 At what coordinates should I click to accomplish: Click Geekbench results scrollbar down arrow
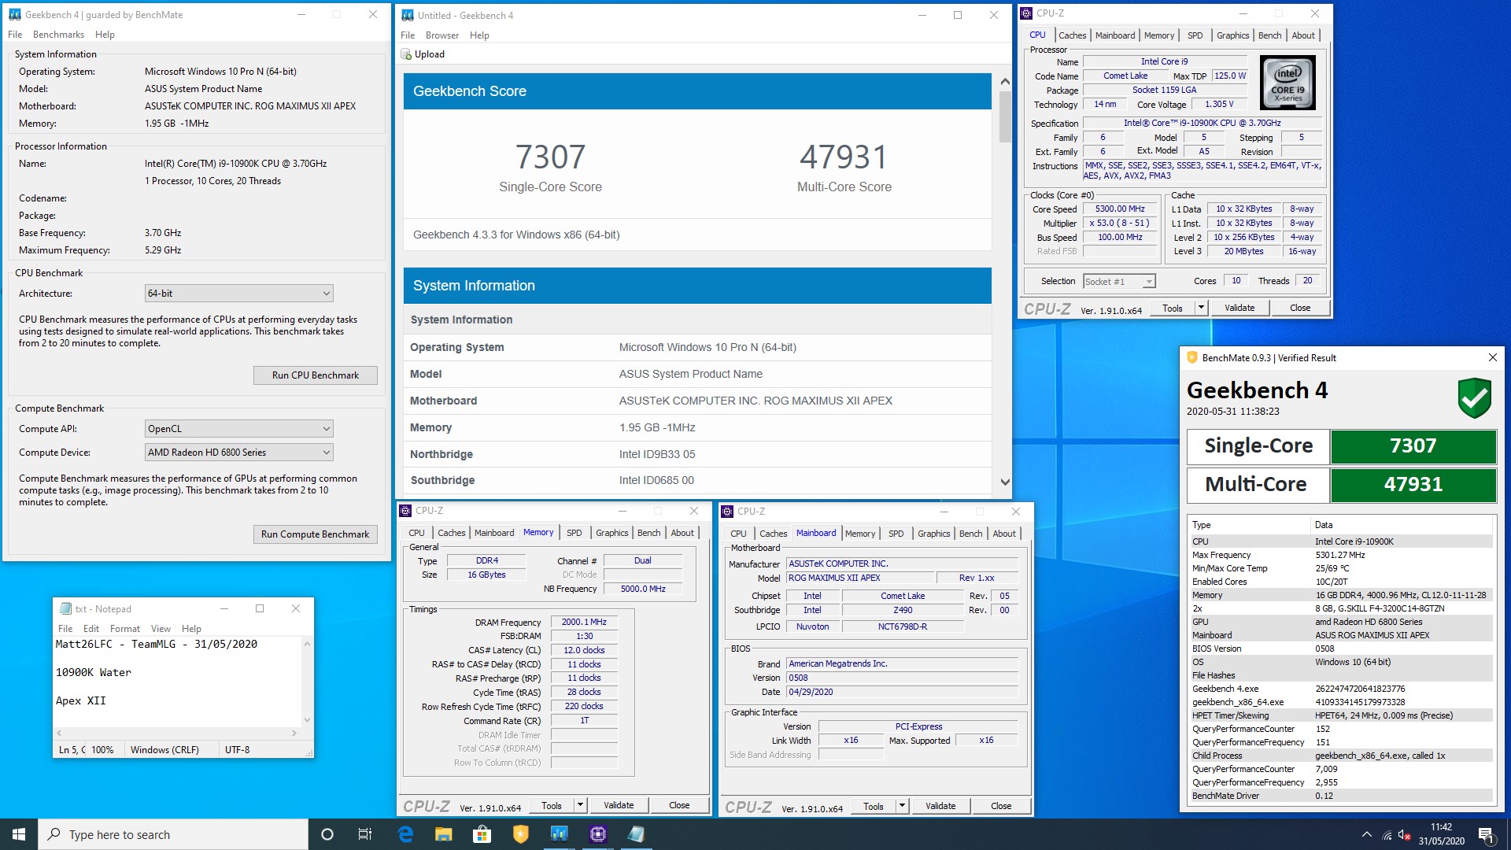(1004, 482)
